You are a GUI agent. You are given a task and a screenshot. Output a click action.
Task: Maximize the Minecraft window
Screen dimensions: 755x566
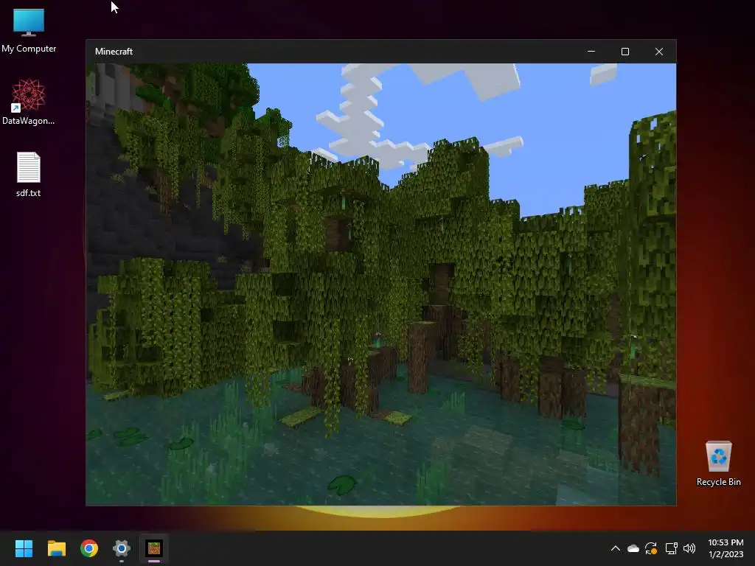click(x=625, y=52)
